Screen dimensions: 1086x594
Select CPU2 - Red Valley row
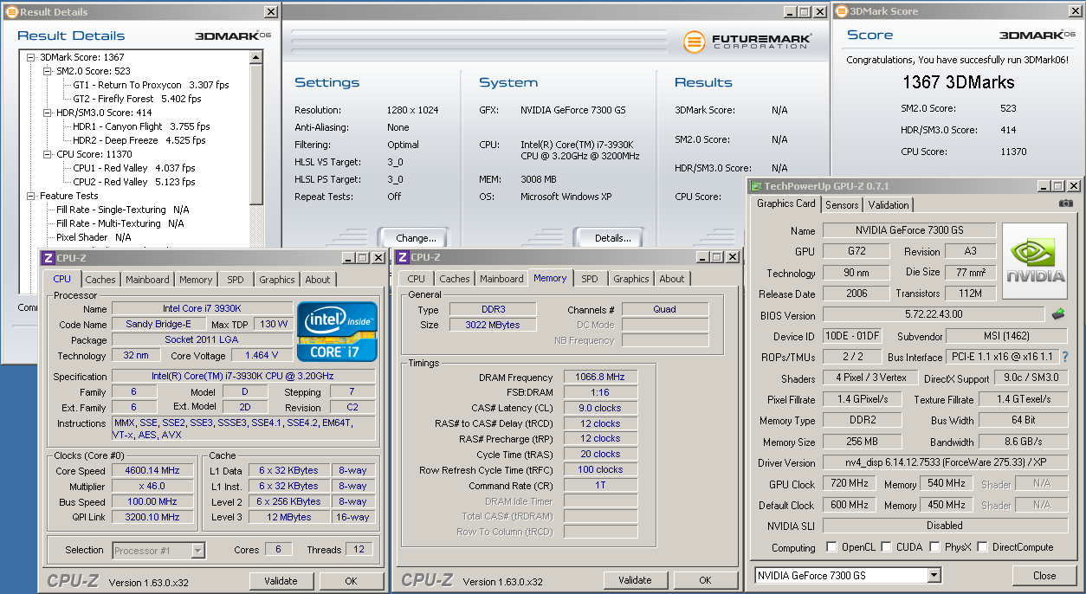click(133, 182)
